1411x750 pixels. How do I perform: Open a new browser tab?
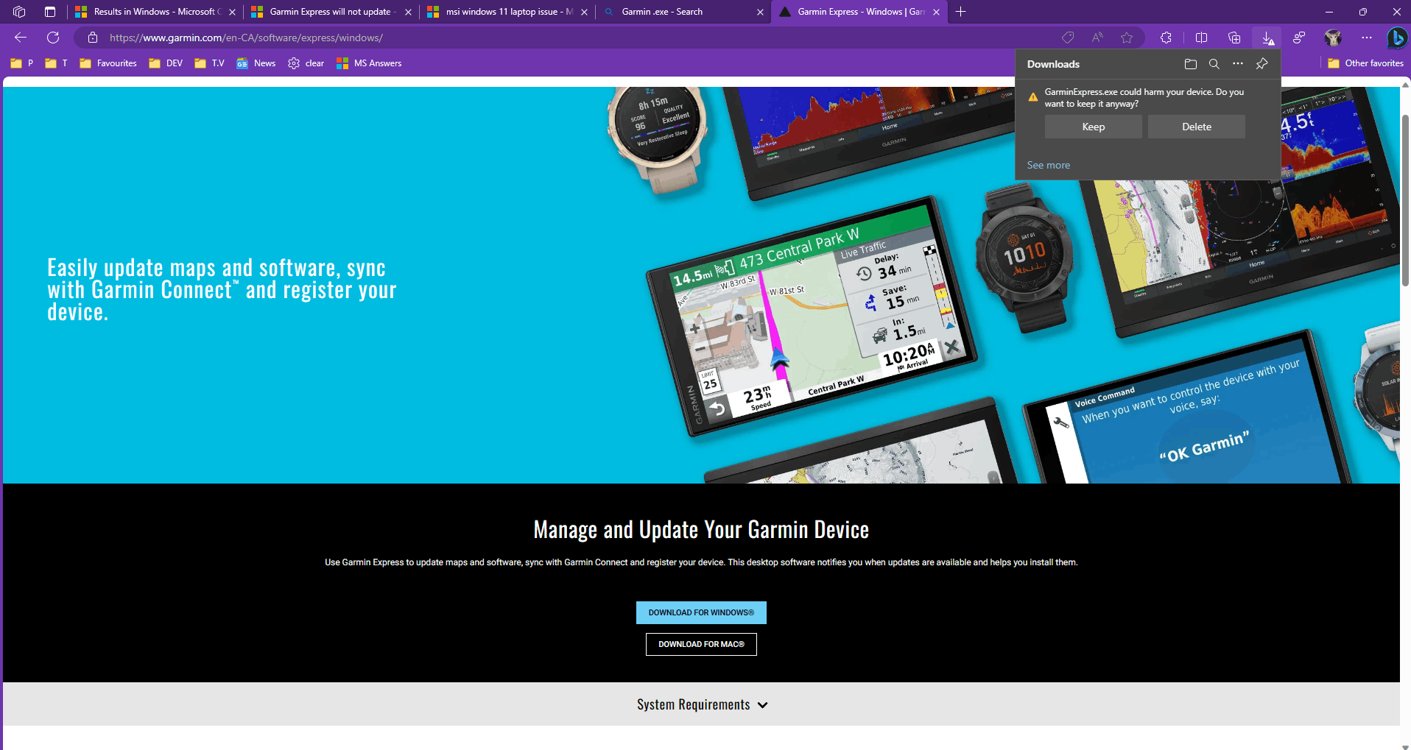(960, 12)
